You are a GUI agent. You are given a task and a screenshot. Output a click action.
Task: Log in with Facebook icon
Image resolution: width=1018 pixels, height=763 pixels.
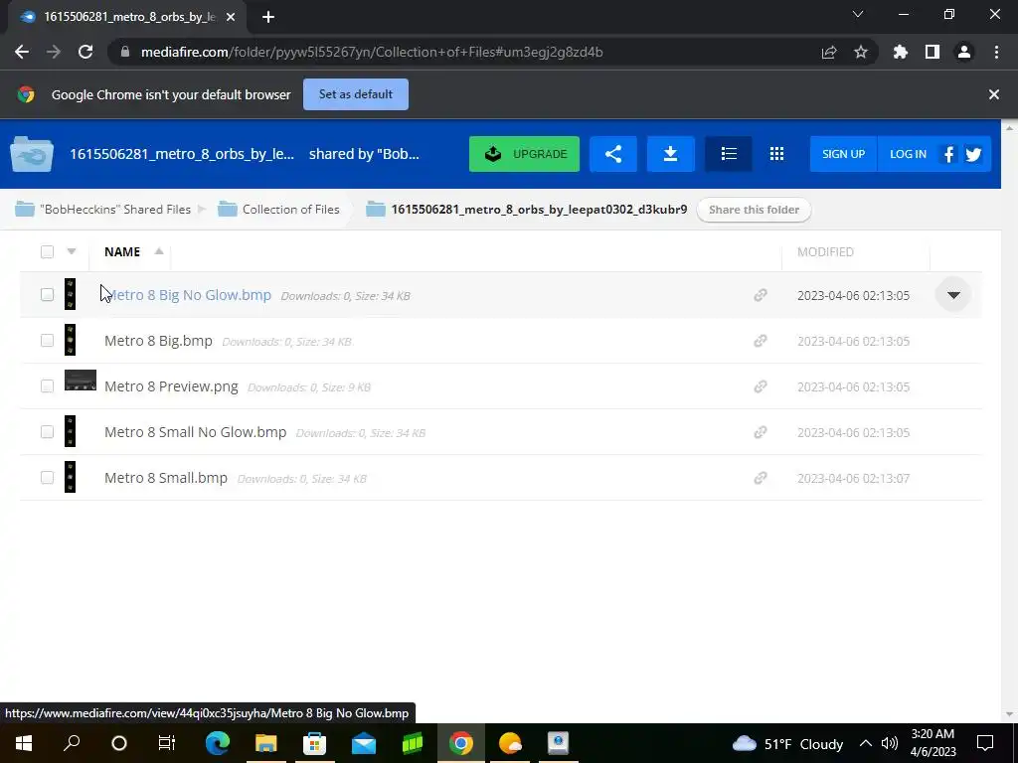click(x=949, y=154)
